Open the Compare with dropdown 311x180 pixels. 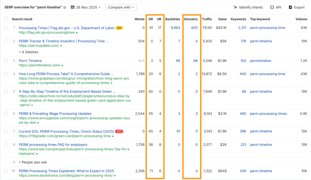tap(121, 7)
